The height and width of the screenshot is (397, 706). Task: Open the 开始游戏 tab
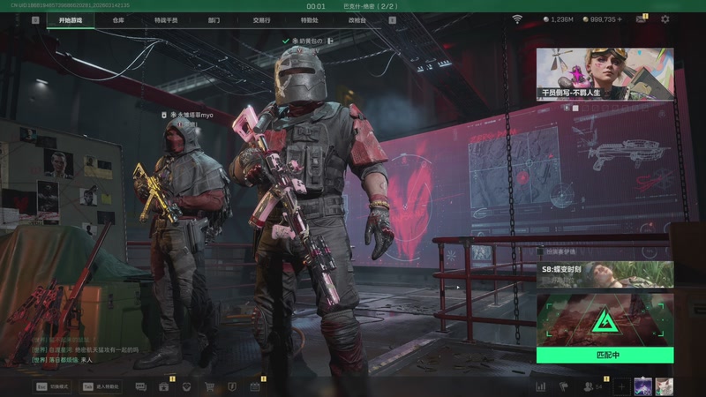coord(71,20)
